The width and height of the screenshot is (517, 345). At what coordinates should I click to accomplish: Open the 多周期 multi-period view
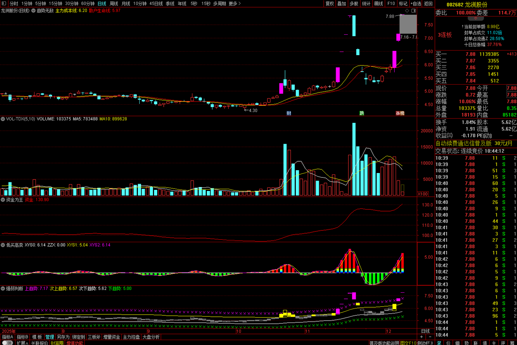pos(220,4)
